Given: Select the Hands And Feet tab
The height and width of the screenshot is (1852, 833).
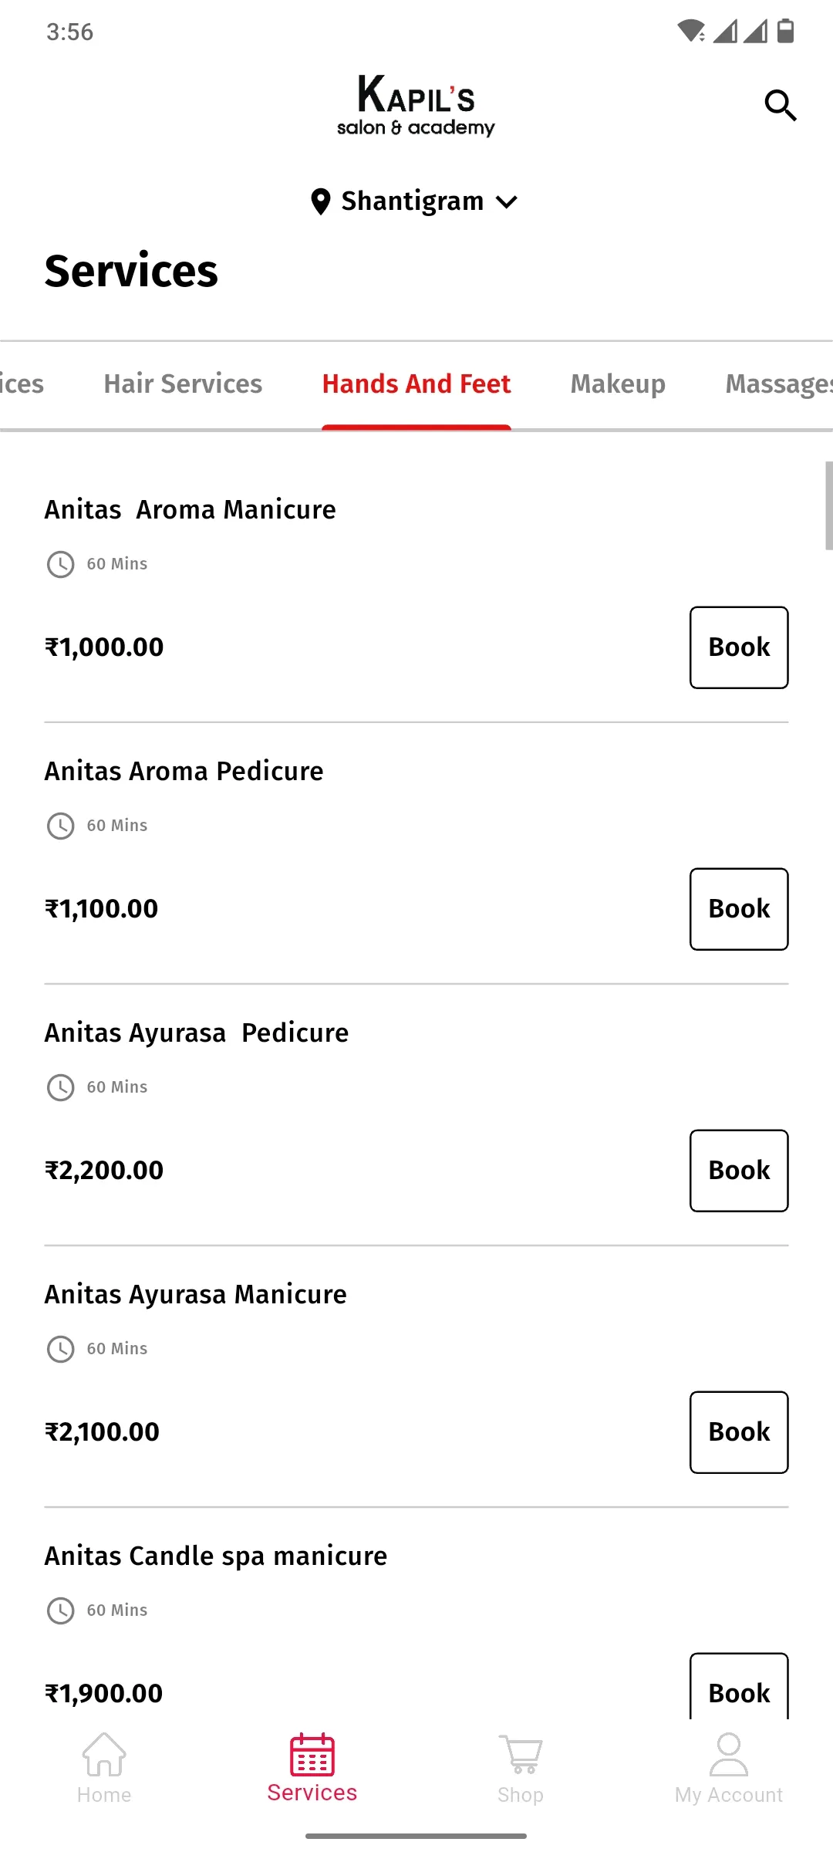Looking at the screenshot, I should pos(416,384).
